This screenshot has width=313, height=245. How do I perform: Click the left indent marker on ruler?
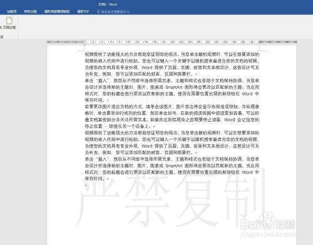[84, 42]
